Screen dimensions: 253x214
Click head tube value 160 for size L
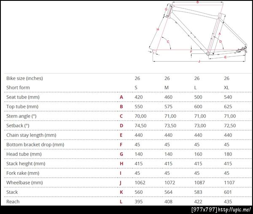(198, 154)
